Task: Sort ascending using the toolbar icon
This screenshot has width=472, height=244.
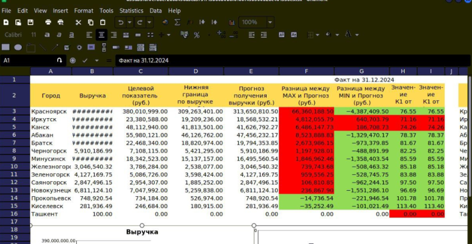Action: (x=202, y=22)
